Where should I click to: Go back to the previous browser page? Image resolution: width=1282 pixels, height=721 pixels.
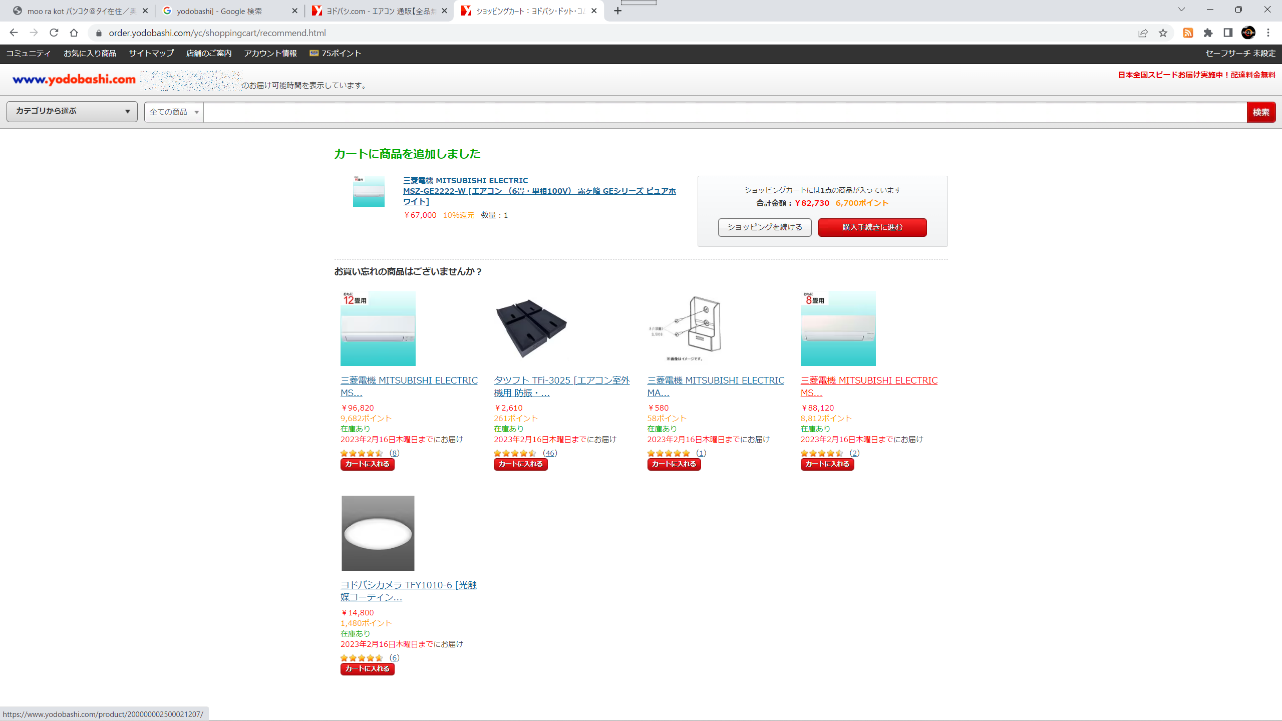(14, 33)
